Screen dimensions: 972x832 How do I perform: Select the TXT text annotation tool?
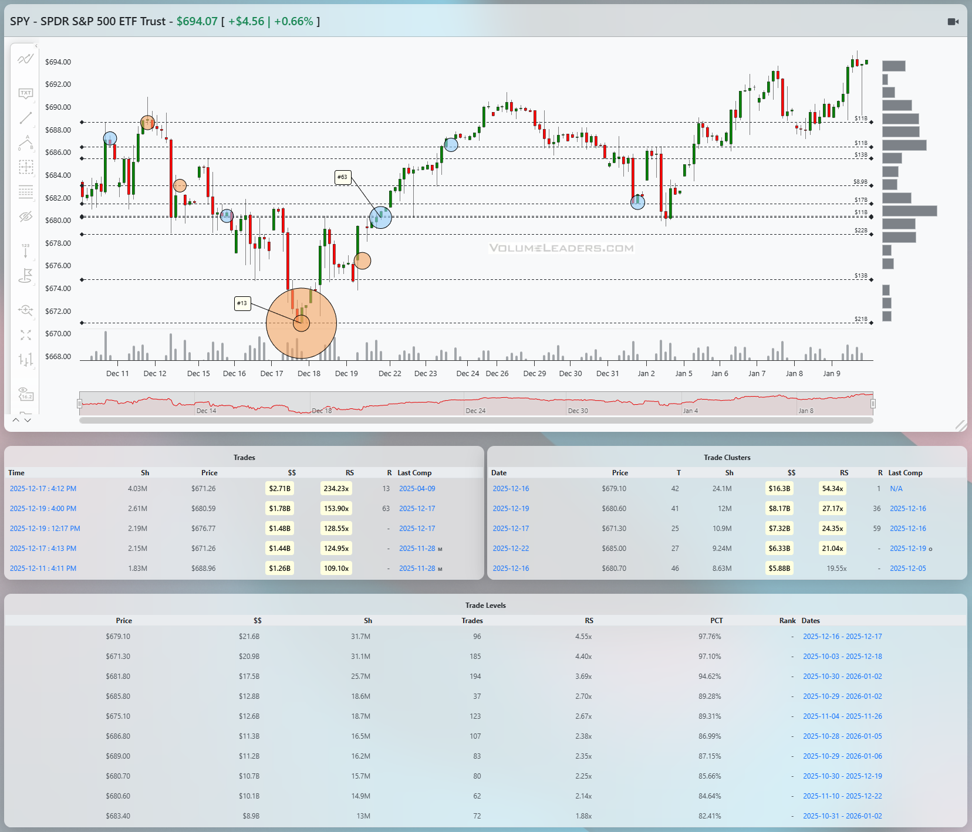click(25, 93)
